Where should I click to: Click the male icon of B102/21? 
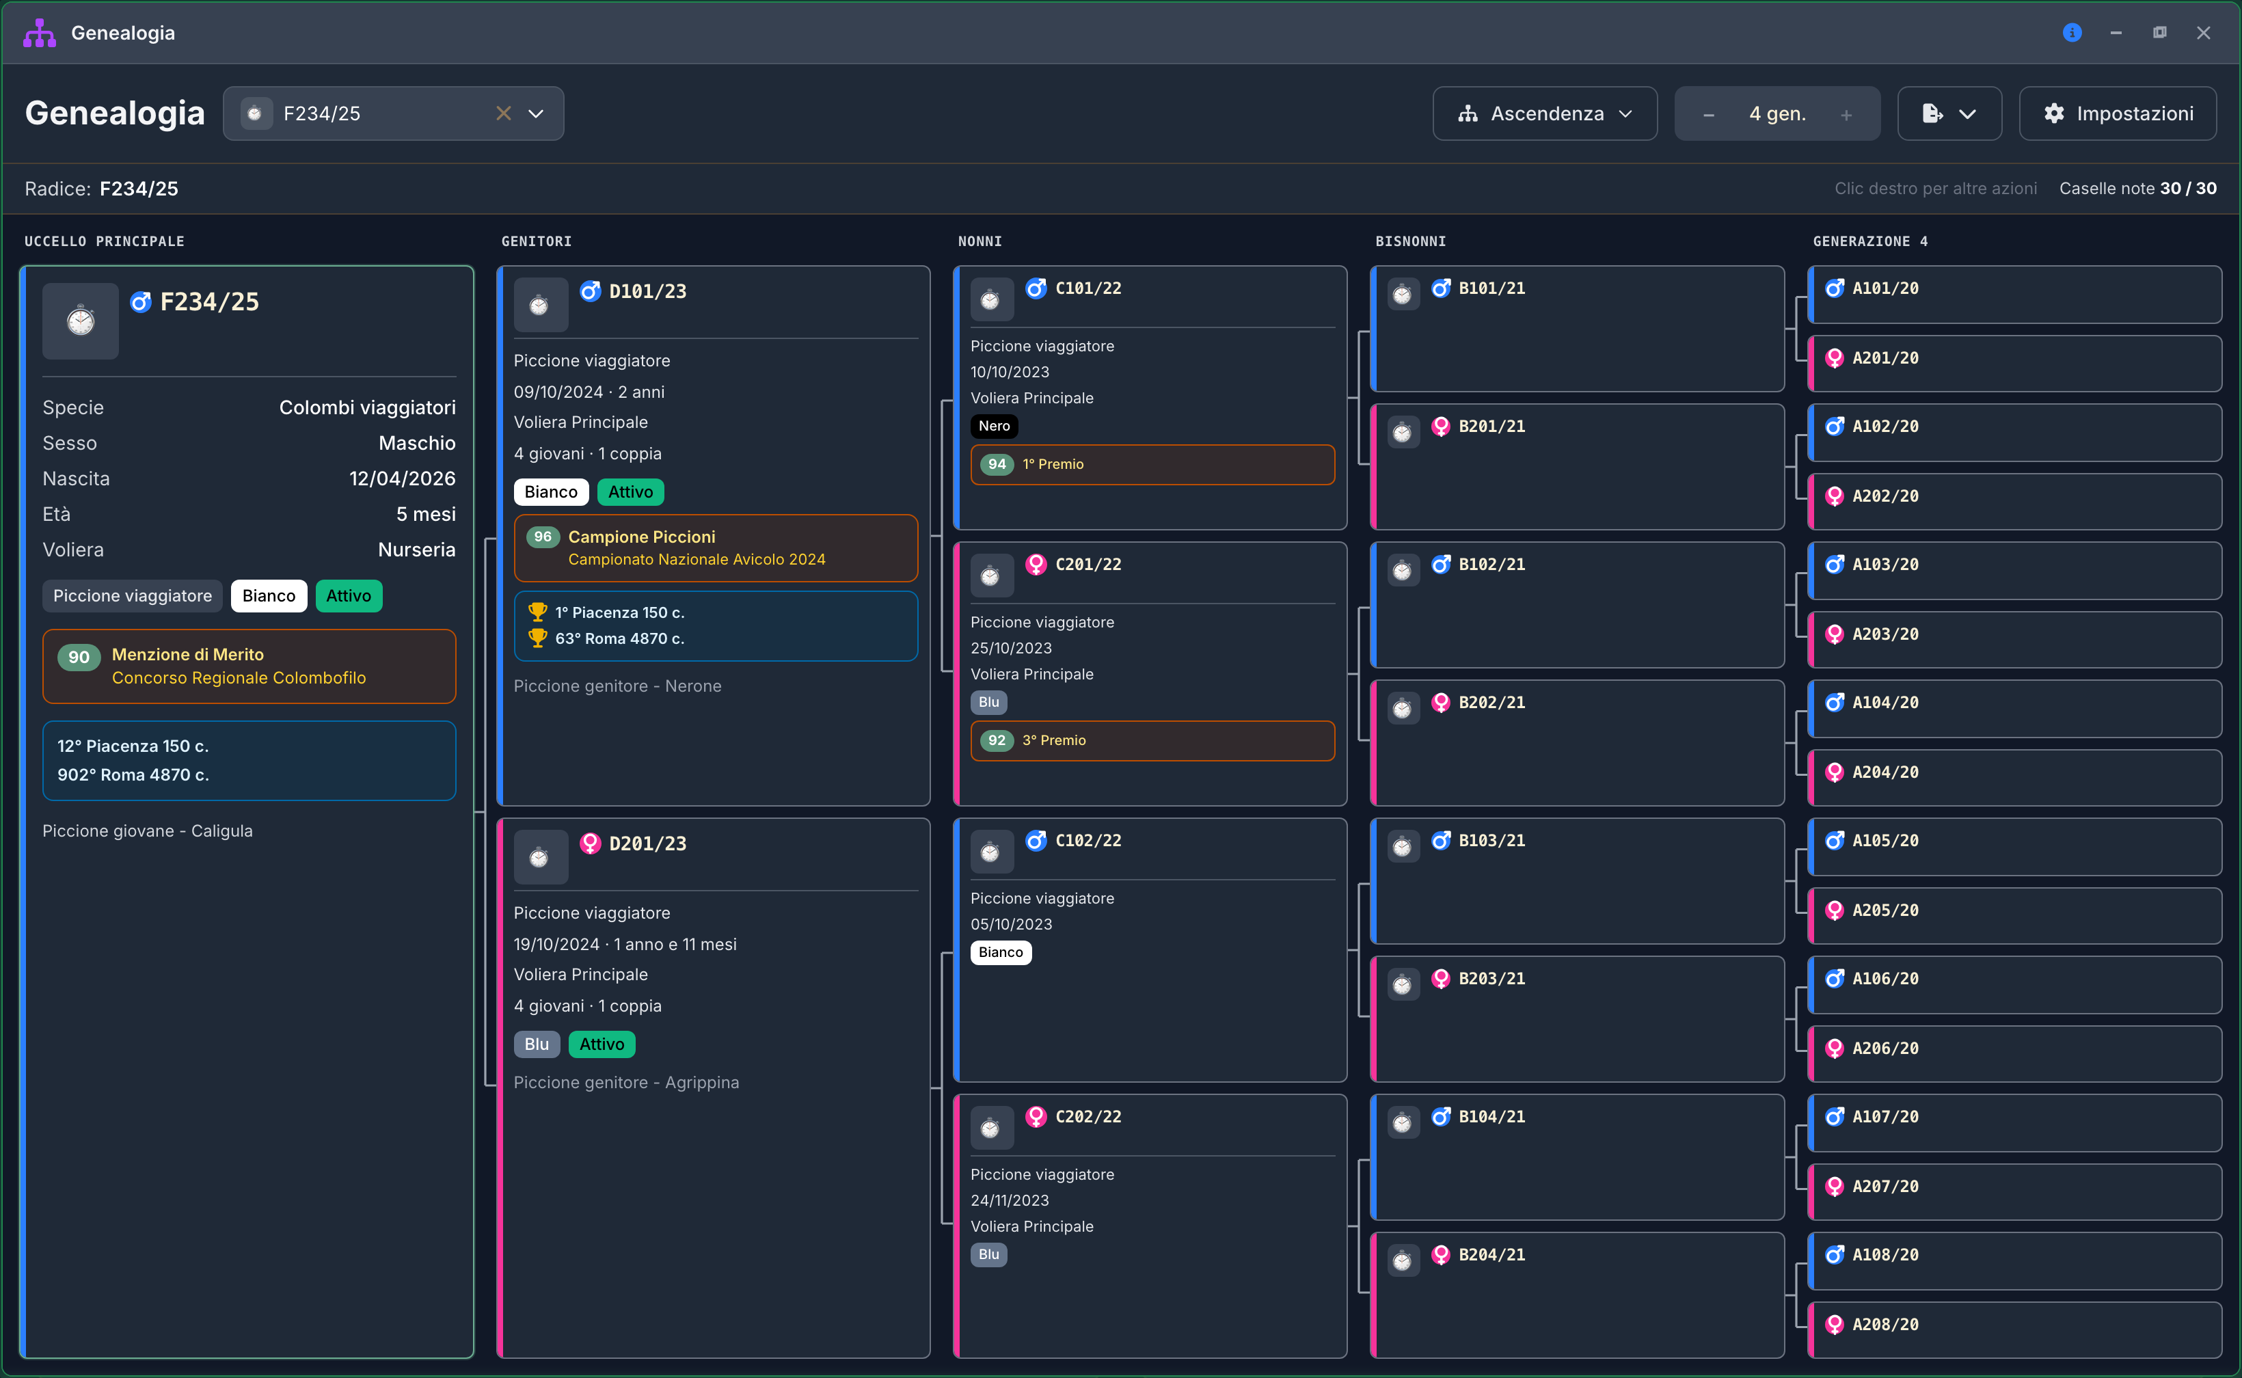pyautogui.click(x=1441, y=564)
